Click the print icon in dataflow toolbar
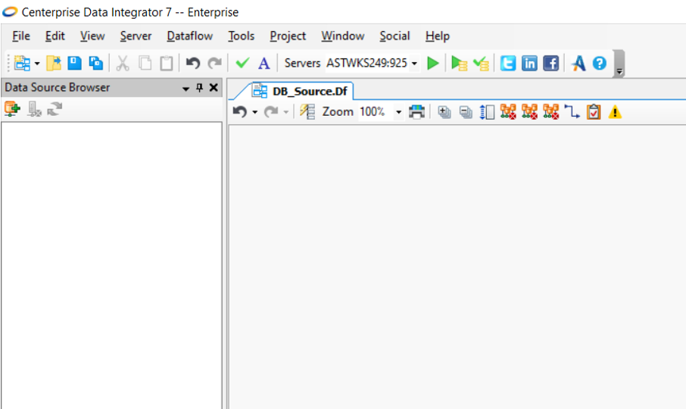 [416, 112]
